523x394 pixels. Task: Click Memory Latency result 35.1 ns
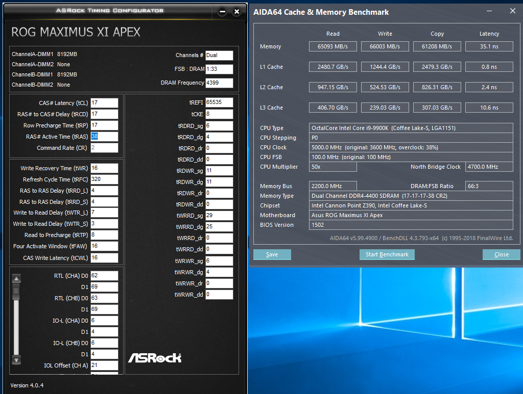[489, 46]
